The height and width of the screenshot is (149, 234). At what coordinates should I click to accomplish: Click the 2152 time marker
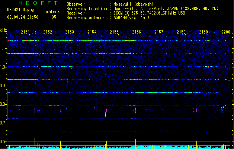pos(48,32)
